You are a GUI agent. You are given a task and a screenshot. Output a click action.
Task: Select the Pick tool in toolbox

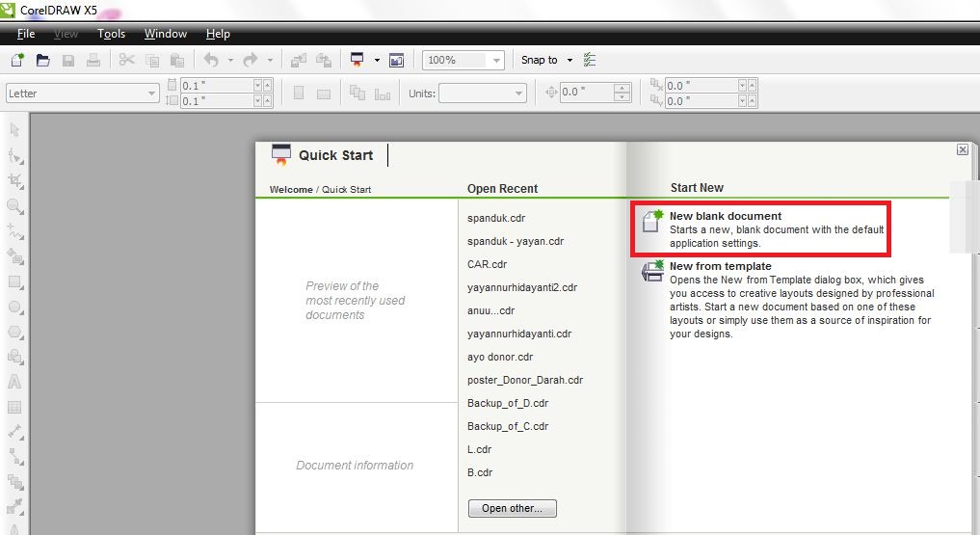[15, 130]
